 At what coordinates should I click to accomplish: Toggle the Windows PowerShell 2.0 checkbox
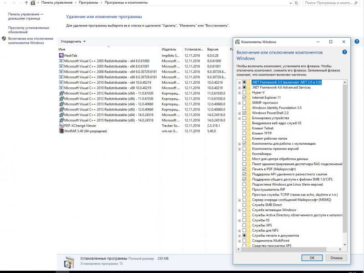244,113
